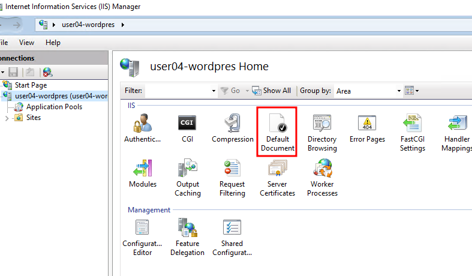The width and height of the screenshot is (472, 276).
Task: Click the view mode icon next to Group by
Action: tap(409, 91)
